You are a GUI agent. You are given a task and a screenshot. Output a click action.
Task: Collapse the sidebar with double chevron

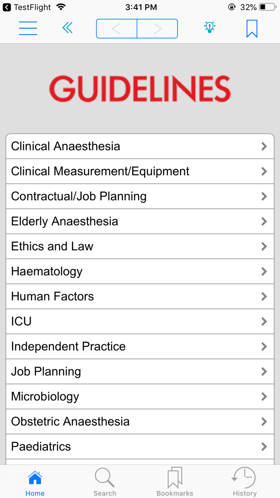click(x=67, y=28)
